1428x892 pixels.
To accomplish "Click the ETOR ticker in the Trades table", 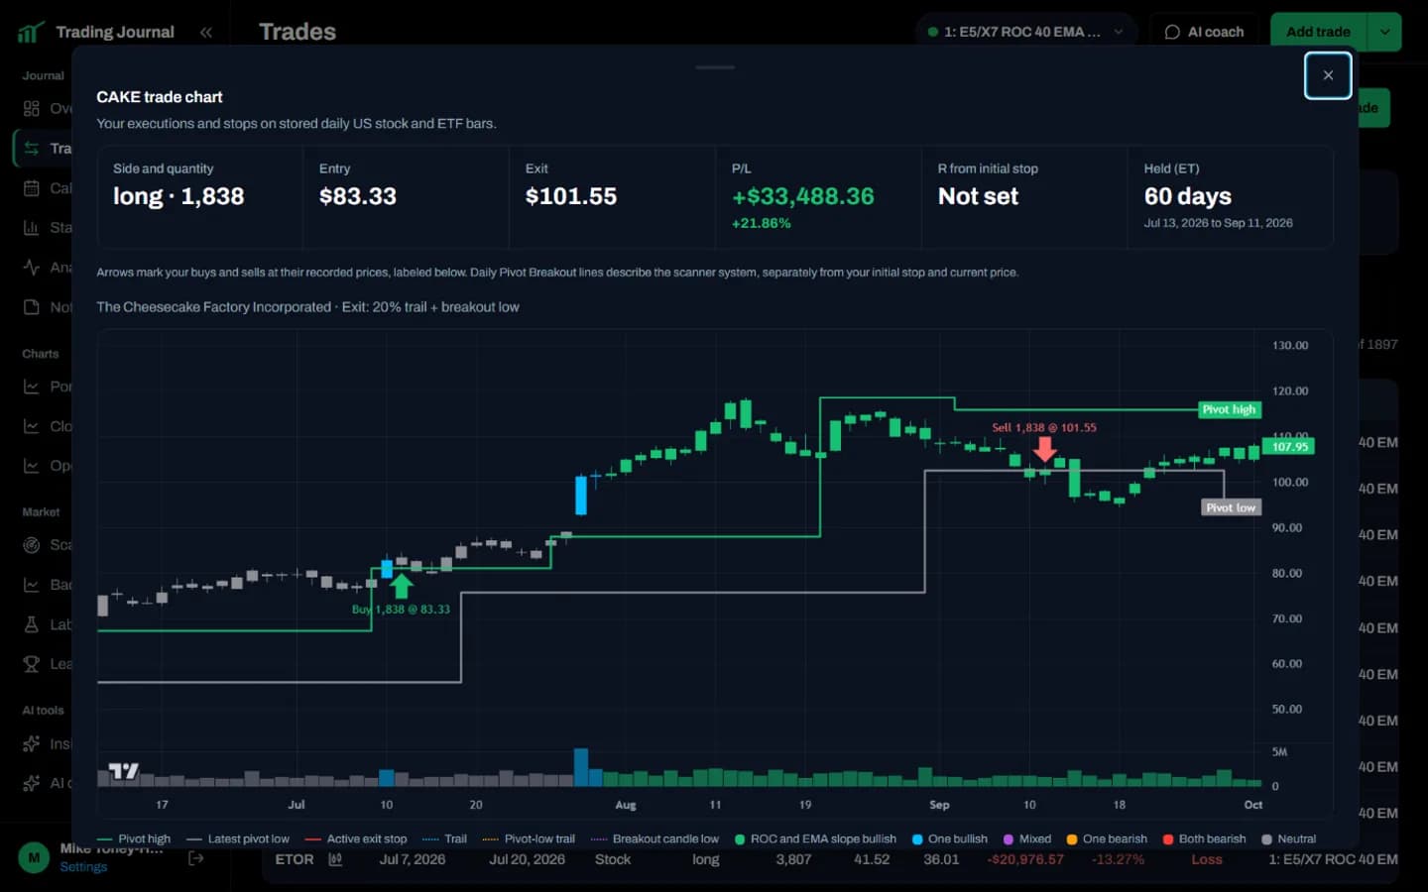I will pyautogui.click(x=295, y=859).
